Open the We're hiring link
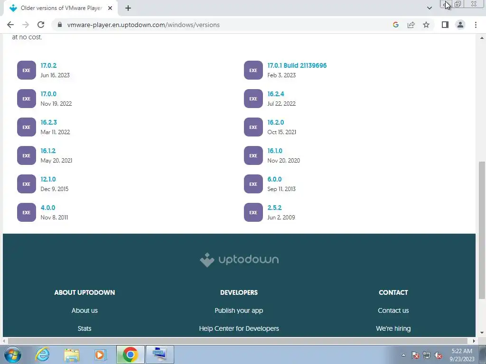Viewport: 486px width, 364px height. point(393,328)
